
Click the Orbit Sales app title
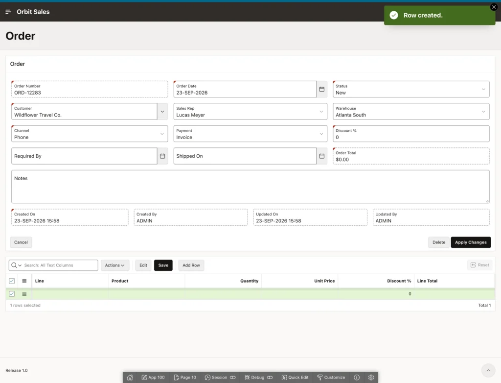(33, 12)
